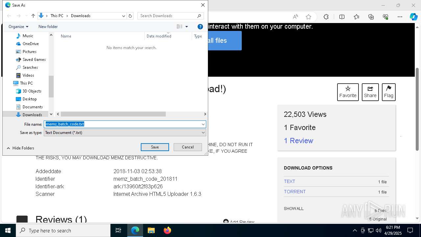
Task: Focus the Search Downloads field
Action: click(x=170, y=16)
